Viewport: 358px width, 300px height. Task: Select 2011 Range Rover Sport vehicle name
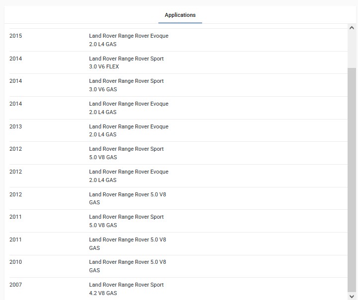(x=126, y=217)
